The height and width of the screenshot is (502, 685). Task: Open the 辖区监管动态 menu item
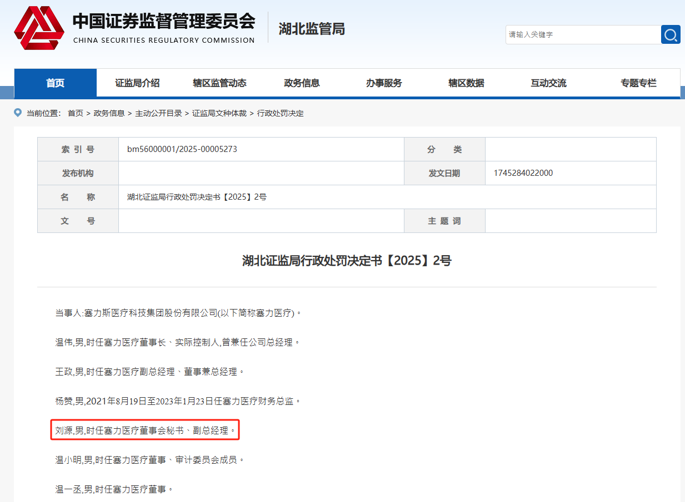(x=219, y=83)
